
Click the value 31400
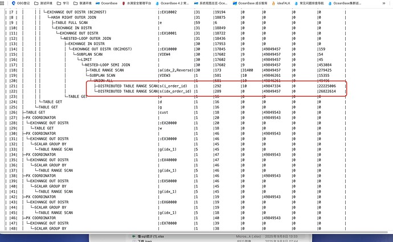248,70
